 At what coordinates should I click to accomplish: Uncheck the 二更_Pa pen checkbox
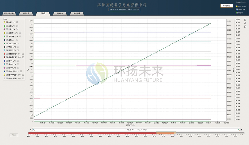pyautogui.click(x=7, y=26)
